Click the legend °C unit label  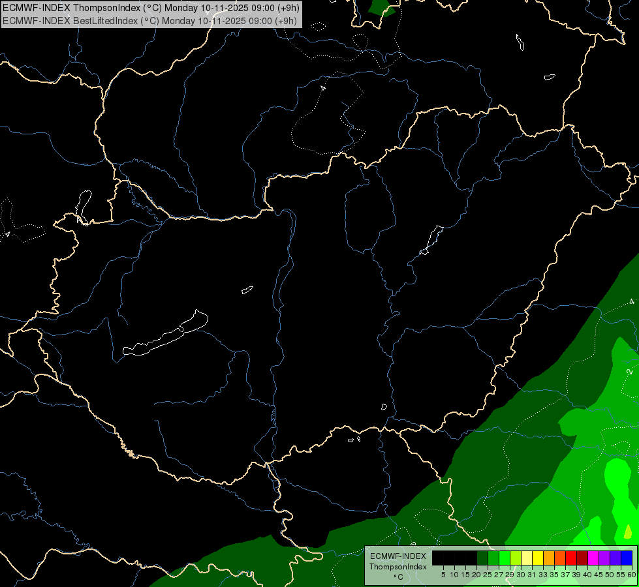399,577
